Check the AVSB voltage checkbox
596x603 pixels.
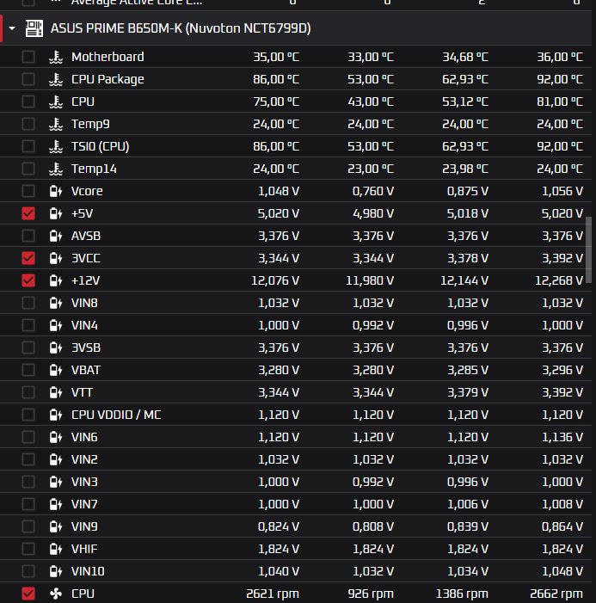[x=28, y=236]
